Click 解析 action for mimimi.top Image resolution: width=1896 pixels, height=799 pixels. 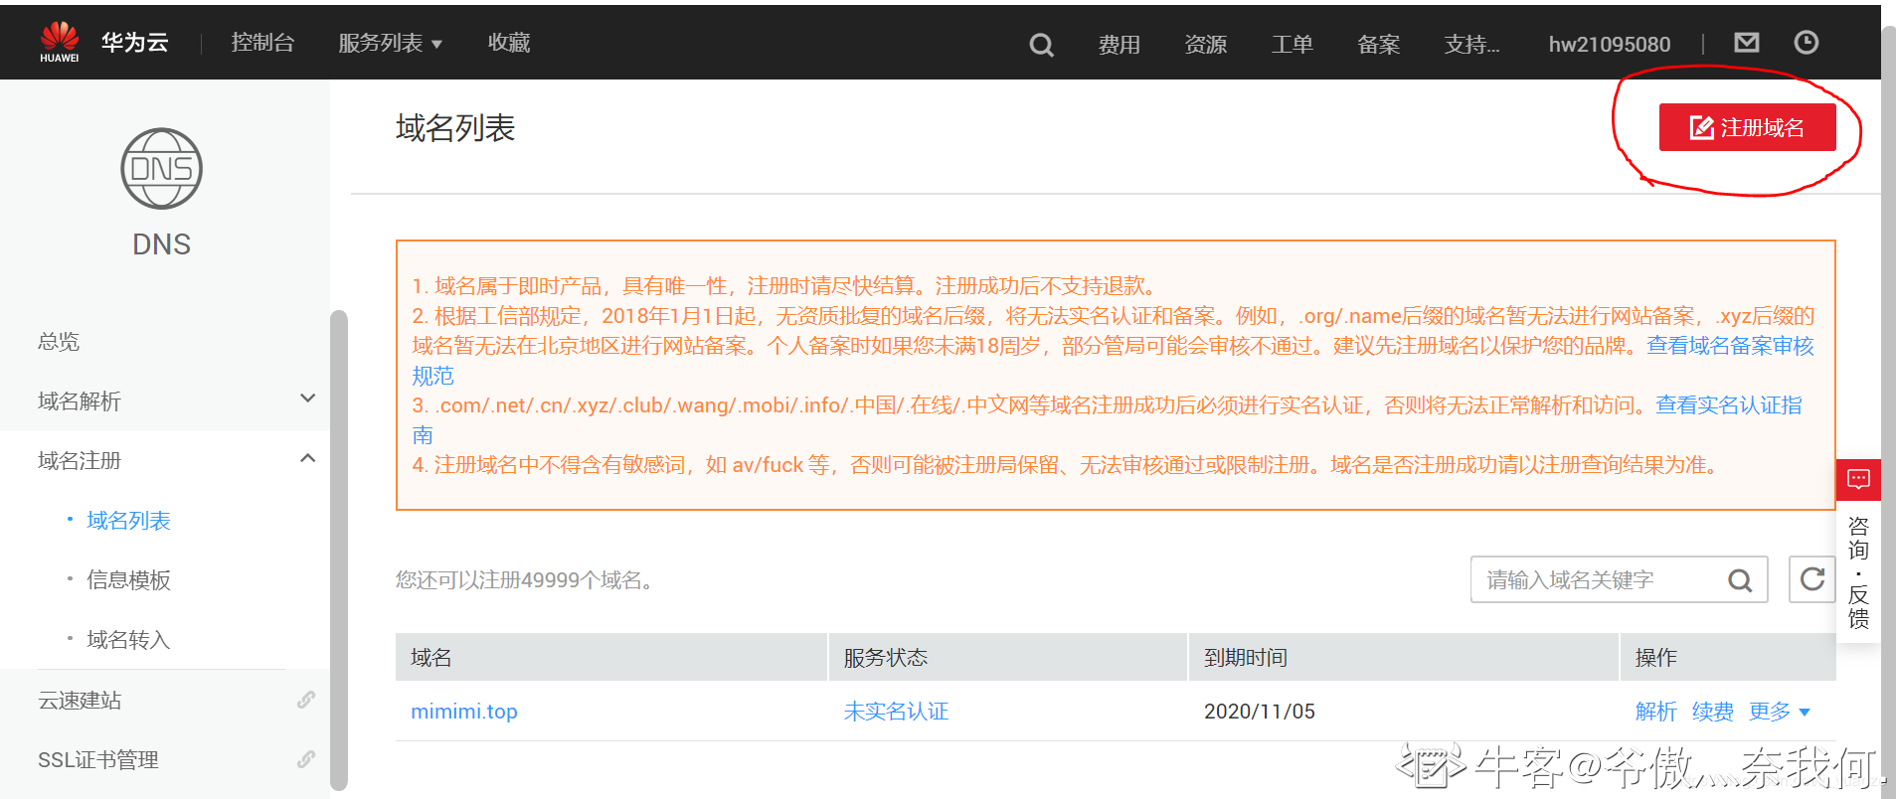pos(1655,712)
